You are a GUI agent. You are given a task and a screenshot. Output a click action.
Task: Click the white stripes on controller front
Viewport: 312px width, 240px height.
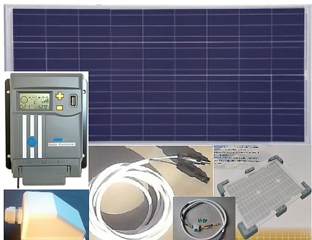[32, 137]
